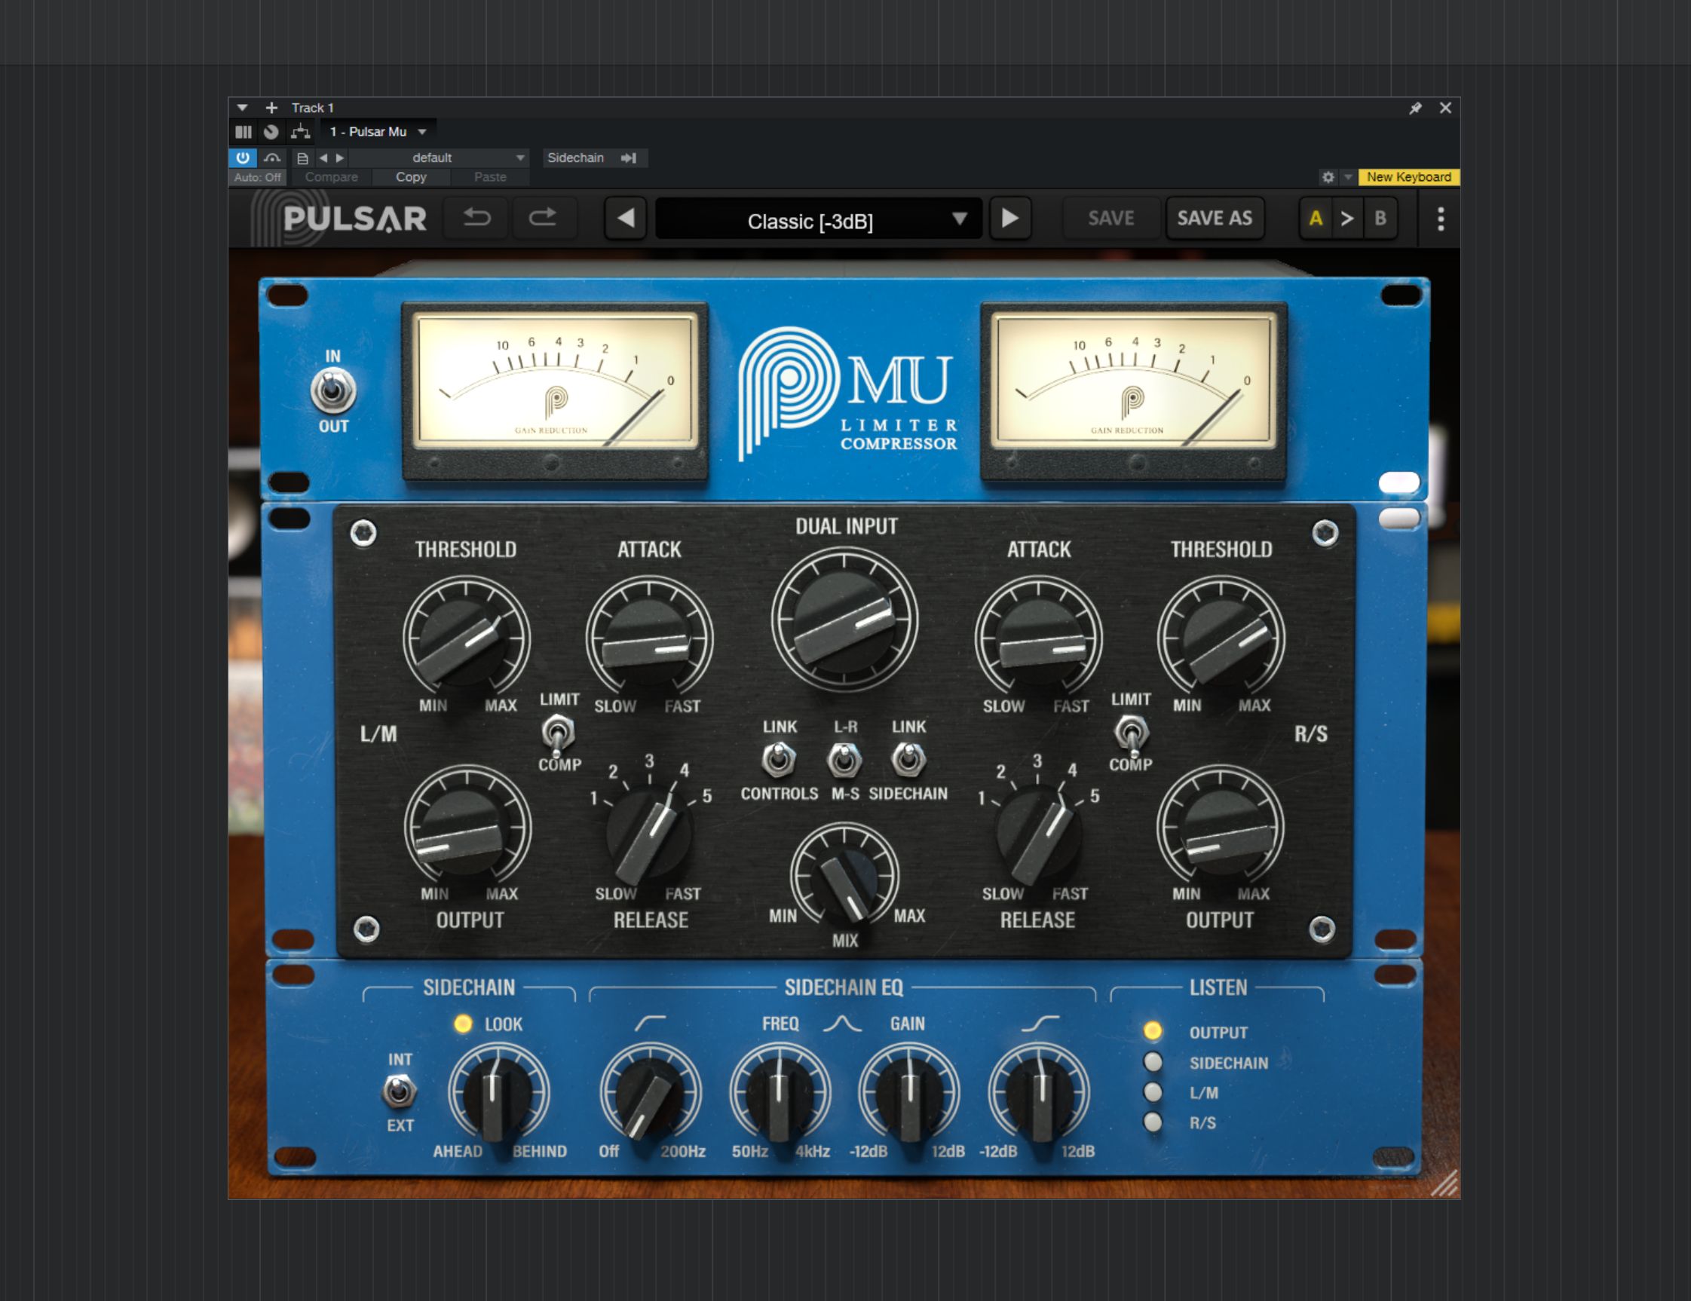Click the Pulsar undo arrow icon
Viewport: 1691px width, 1301px height.
(477, 219)
